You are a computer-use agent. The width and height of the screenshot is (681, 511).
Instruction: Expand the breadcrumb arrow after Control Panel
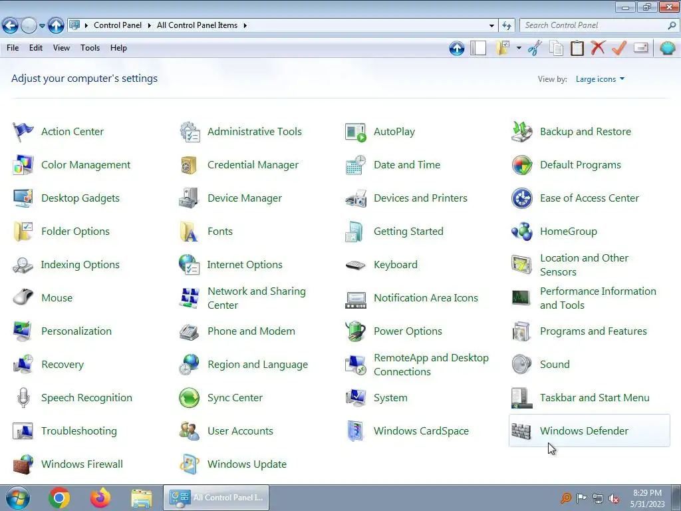click(x=149, y=26)
